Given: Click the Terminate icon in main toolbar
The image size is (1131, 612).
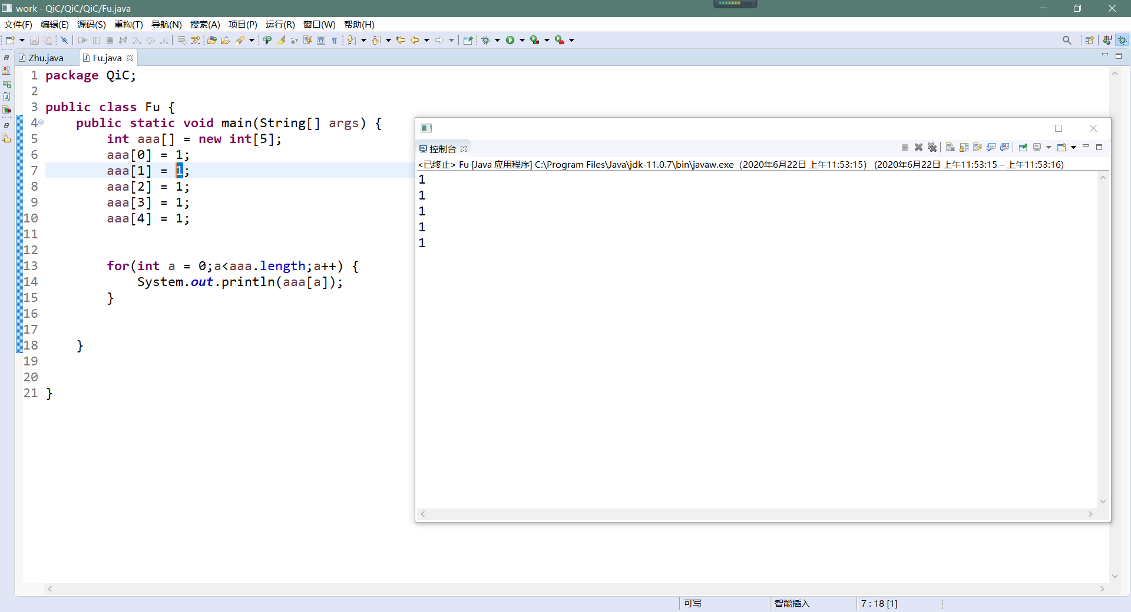Looking at the screenshot, I should 110,40.
